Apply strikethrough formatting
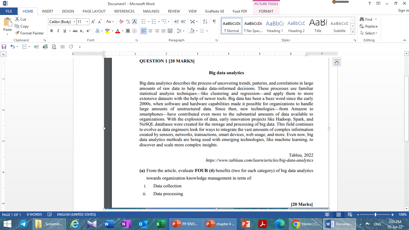This screenshot has width=409, height=230. 75,31
